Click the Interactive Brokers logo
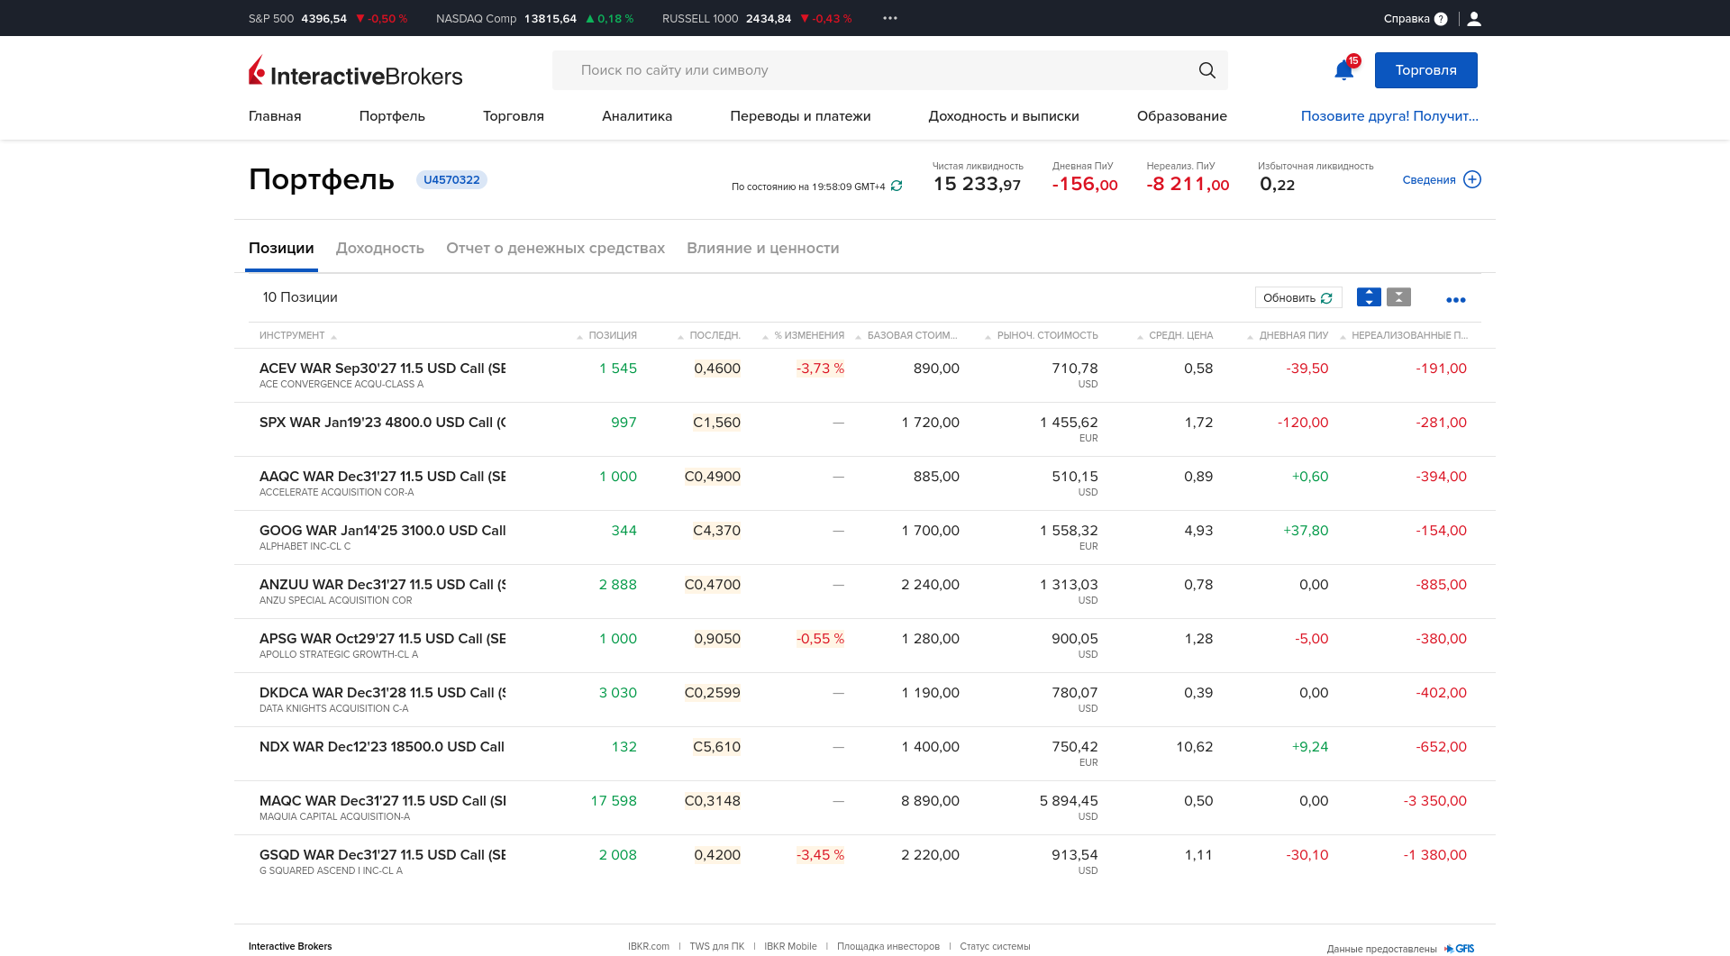 355,71
